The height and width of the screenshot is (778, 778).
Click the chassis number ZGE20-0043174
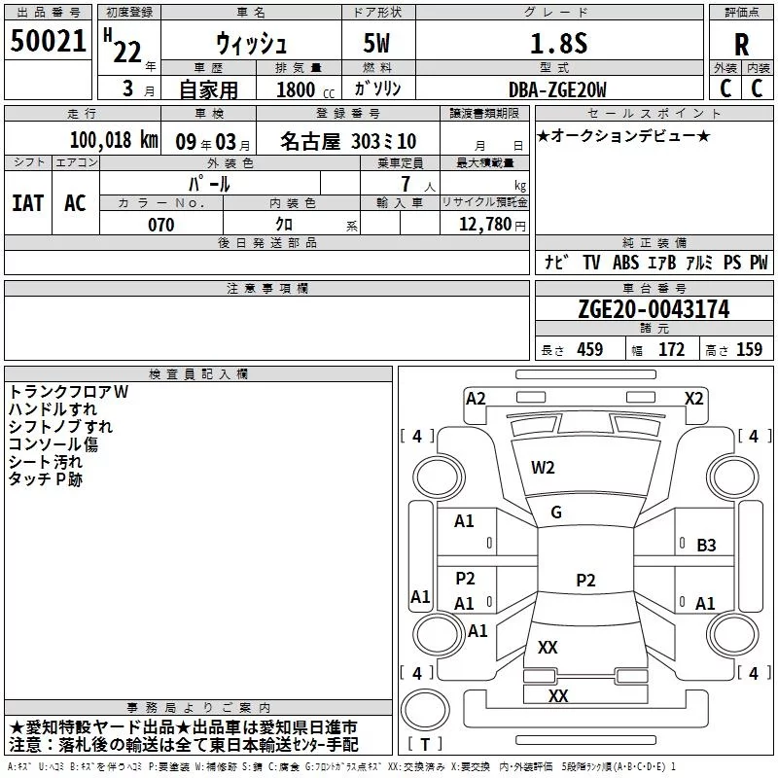point(654,309)
